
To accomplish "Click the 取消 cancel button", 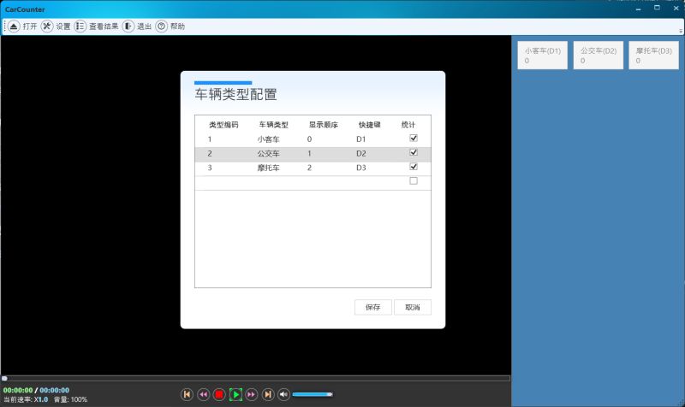I will tap(413, 307).
